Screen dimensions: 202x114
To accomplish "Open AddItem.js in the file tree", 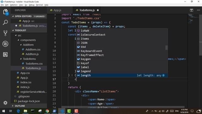I will point(29,54).
